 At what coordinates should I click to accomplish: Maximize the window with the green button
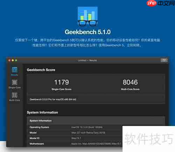point(16,60)
